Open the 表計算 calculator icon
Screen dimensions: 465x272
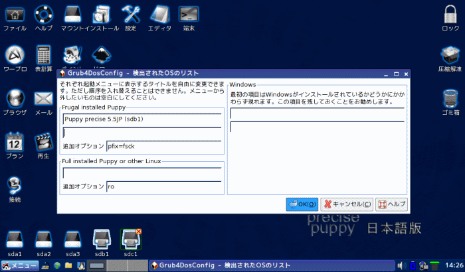click(44, 55)
